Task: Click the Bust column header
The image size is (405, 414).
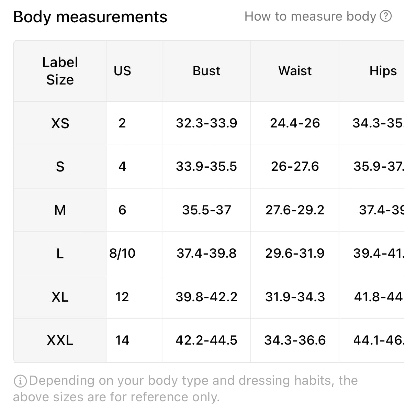Action: click(x=206, y=71)
